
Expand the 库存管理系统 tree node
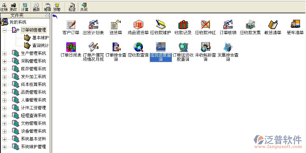coord(4,69)
